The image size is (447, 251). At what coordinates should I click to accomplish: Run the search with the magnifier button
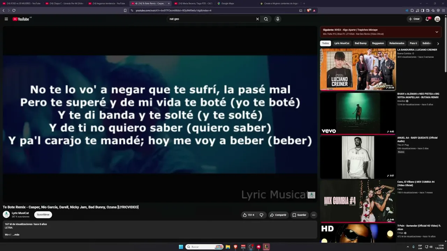(266, 19)
